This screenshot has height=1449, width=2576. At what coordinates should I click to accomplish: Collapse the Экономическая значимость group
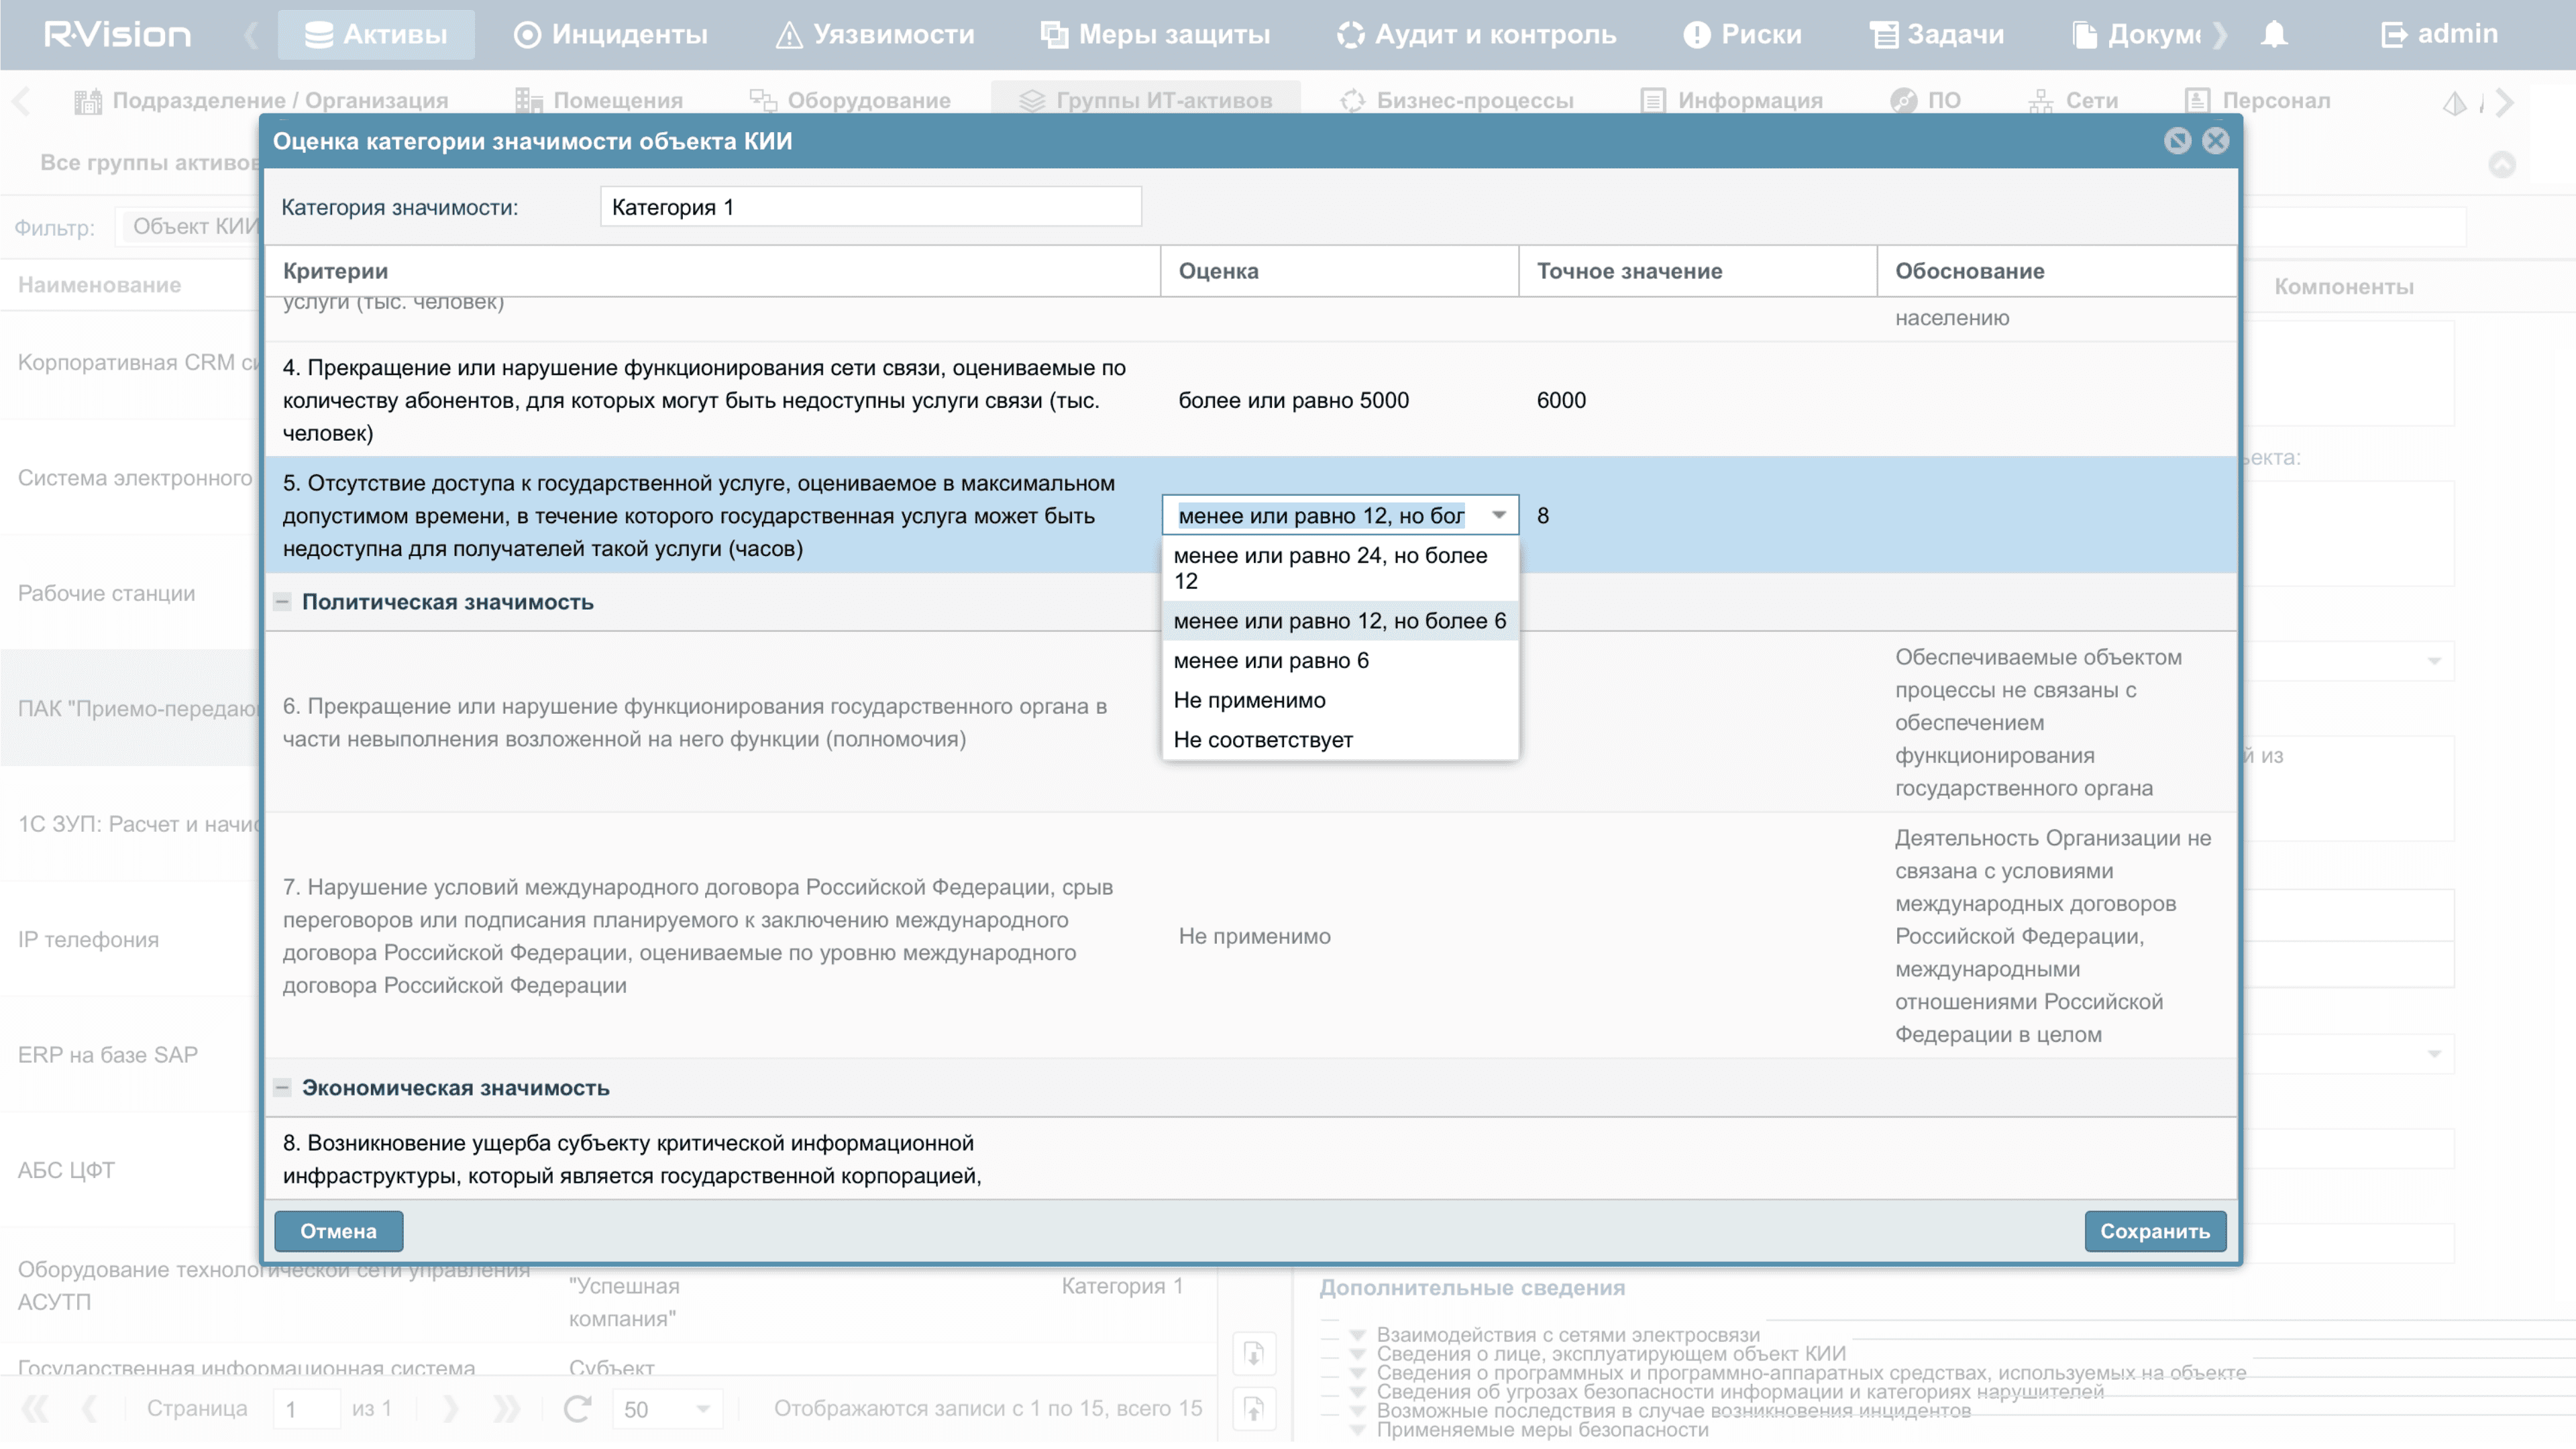pyautogui.click(x=282, y=1088)
